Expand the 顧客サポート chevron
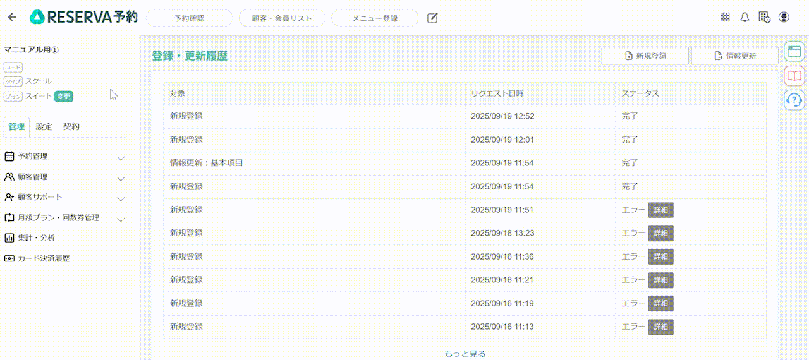809x360 pixels. [x=121, y=199]
